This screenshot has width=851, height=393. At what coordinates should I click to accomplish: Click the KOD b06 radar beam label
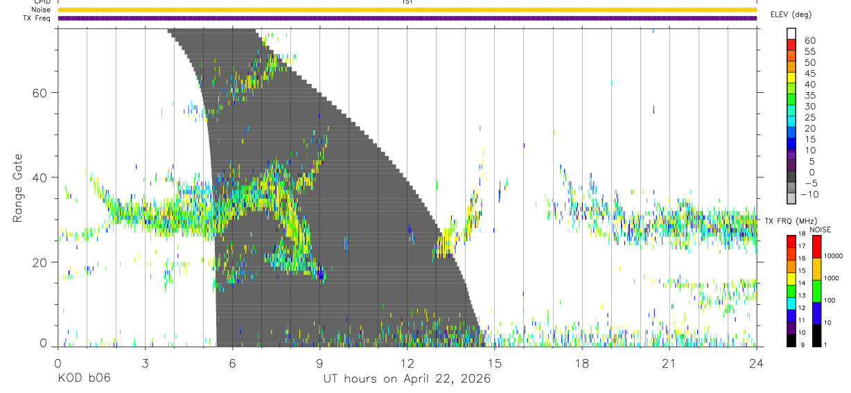coord(83,378)
